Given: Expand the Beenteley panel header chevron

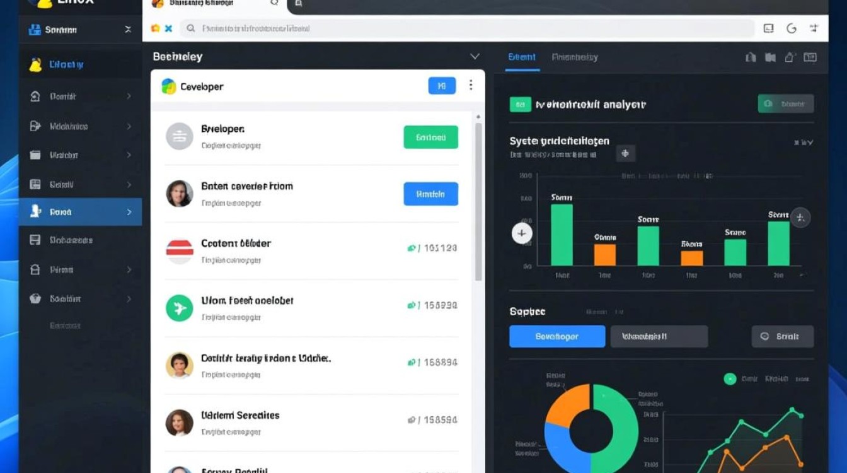Looking at the screenshot, I should [x=475, y=57].
